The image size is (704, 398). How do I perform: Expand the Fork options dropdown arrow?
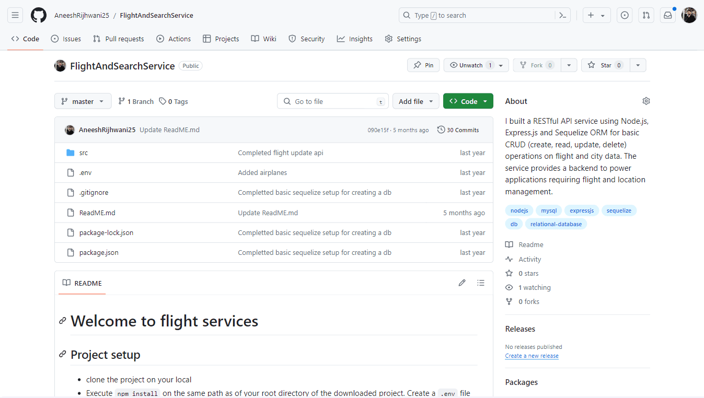tap(569, 65)
